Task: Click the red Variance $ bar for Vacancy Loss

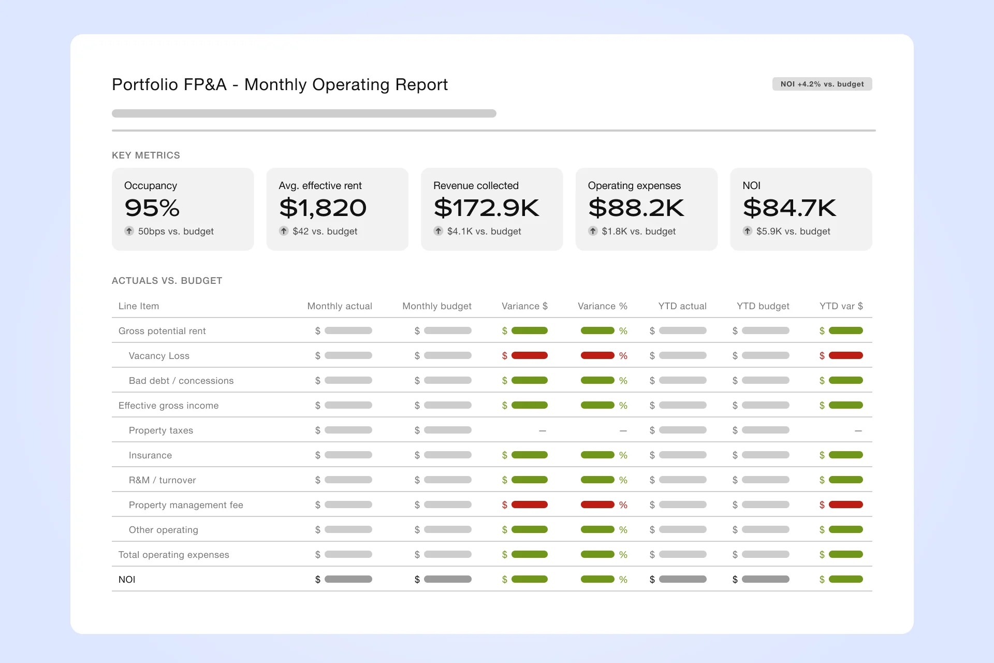Action: 530,355
